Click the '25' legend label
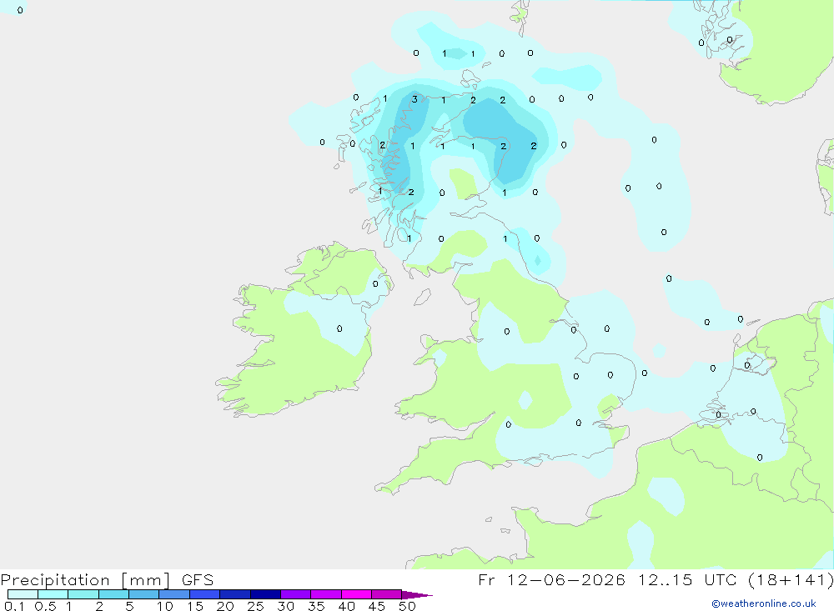This screenshot has height=611, width=834. point(256,606)
